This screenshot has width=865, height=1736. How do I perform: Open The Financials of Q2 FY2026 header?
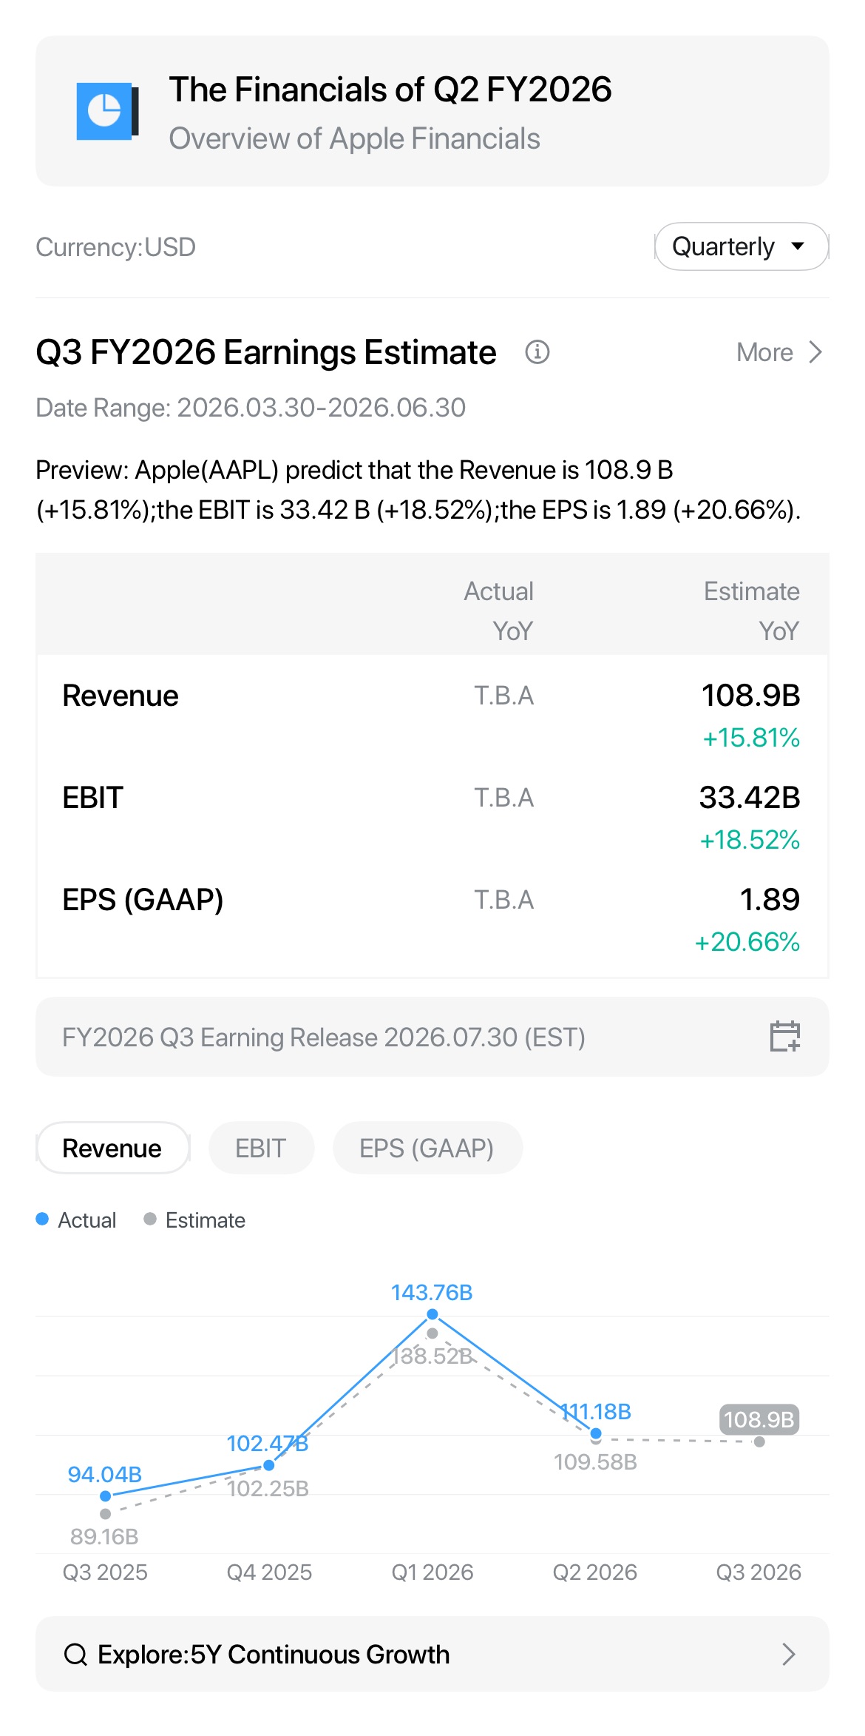(432, 111)
